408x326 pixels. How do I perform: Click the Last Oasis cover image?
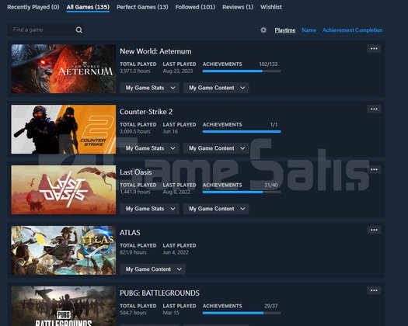(x=64, y=189)
